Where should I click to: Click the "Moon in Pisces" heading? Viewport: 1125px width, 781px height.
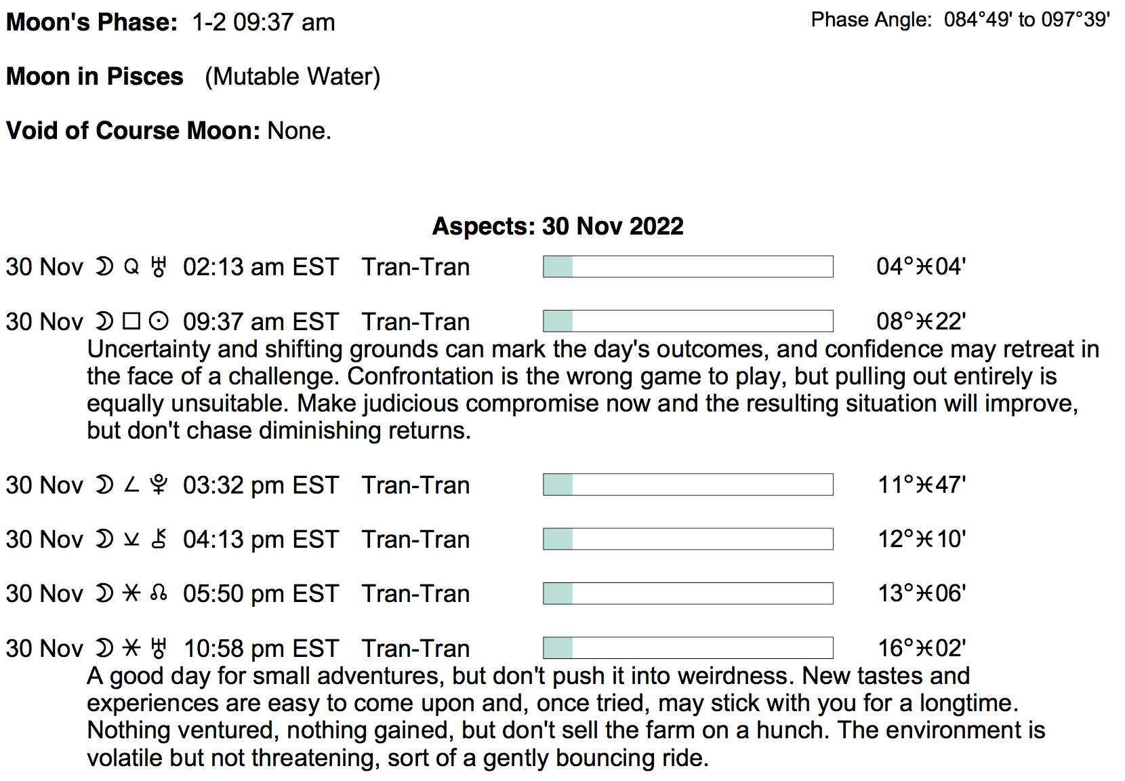tap(95, 77)
